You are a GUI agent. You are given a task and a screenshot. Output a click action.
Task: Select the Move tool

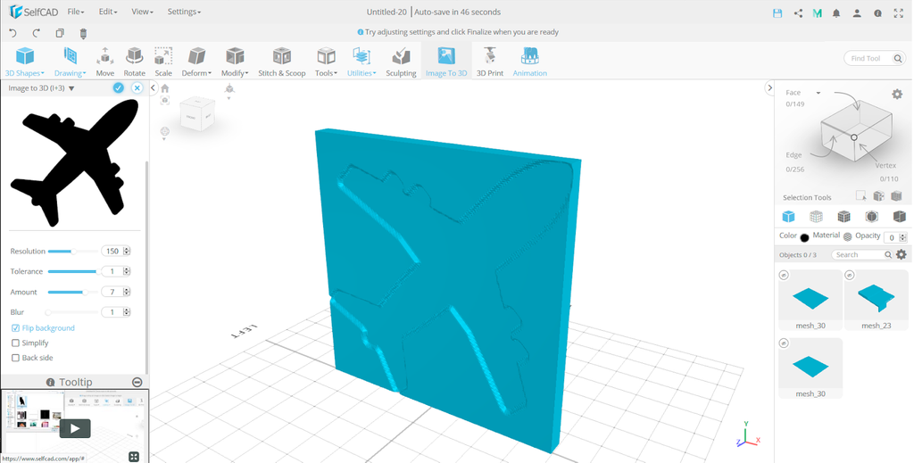104,62
